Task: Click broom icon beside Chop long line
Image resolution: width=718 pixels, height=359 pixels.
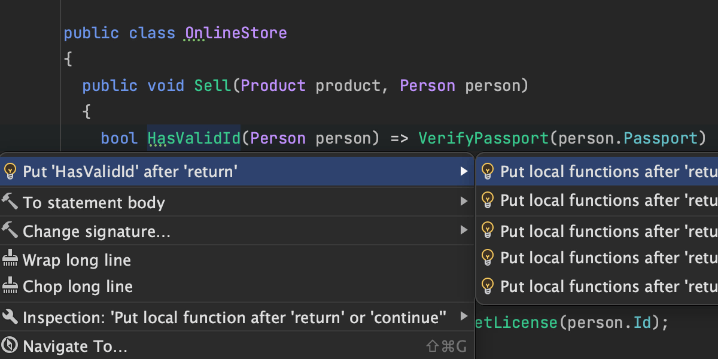Action: (10, 287)
